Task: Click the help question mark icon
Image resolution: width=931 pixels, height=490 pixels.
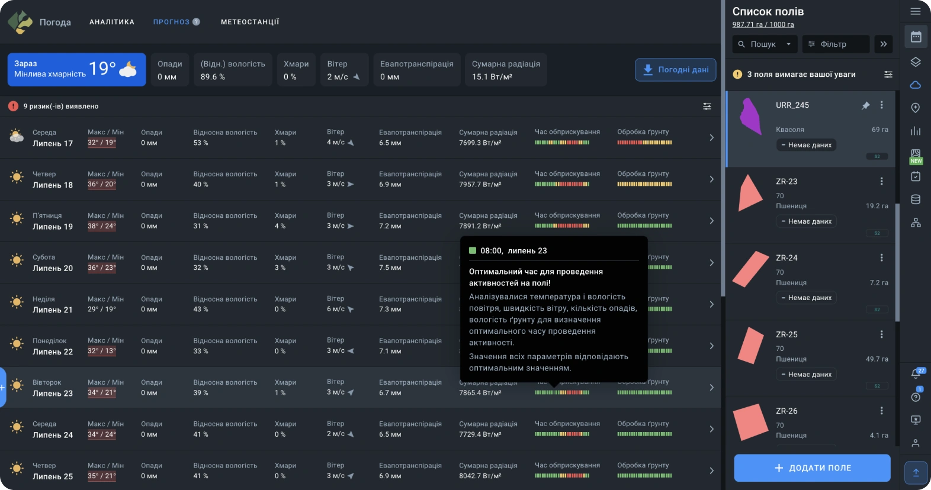Action: [x=916, y=397]
